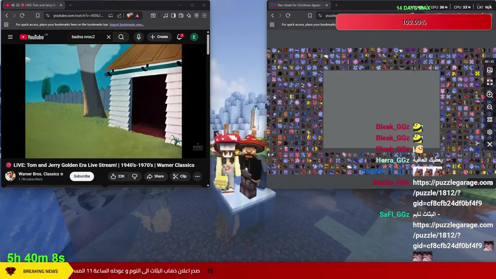Open the Create menu
496x279 pixels.
[159, 37]
